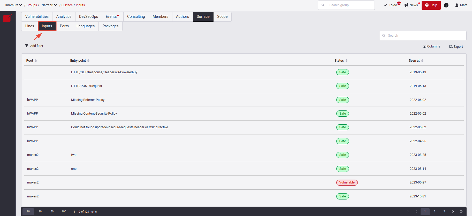Switch to the Ports sub-tab

pos(64,26)
